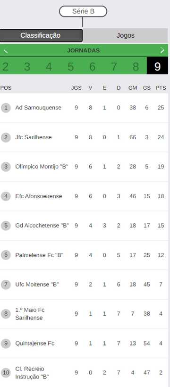Select the Classificação tab

click(x=41, y=35)
